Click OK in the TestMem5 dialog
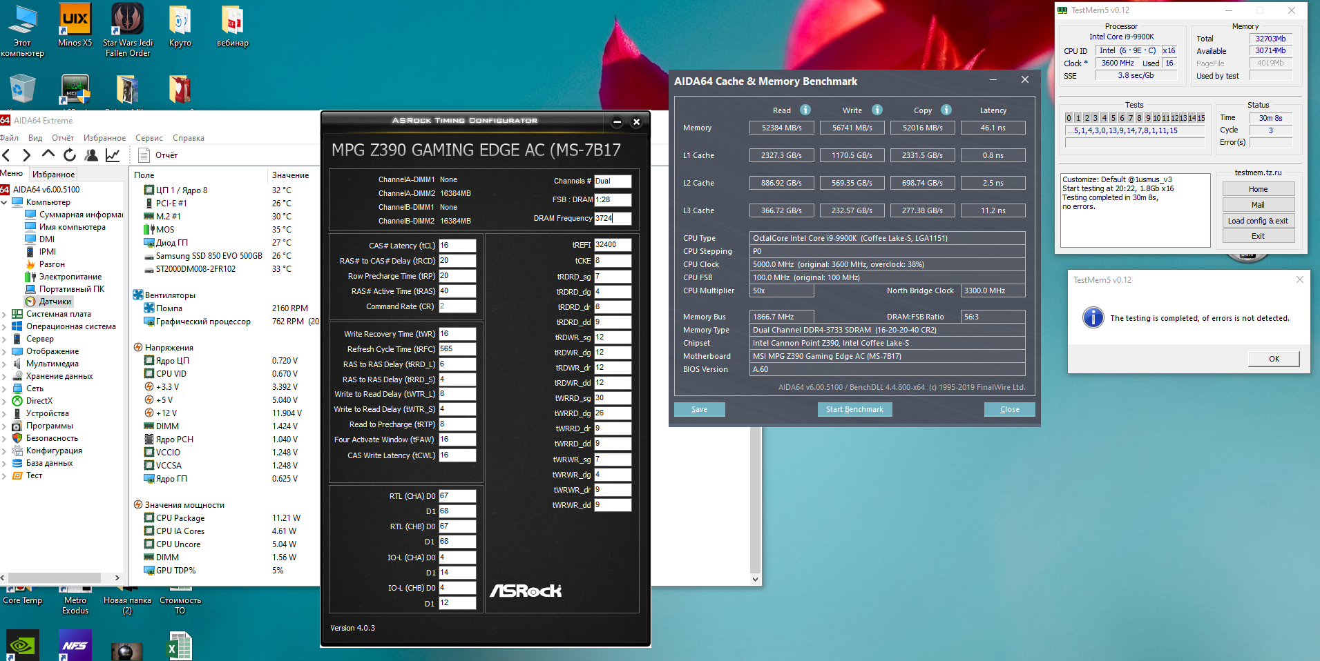Viewport: 1320px width, 661px height. (x=1274, y=359)
